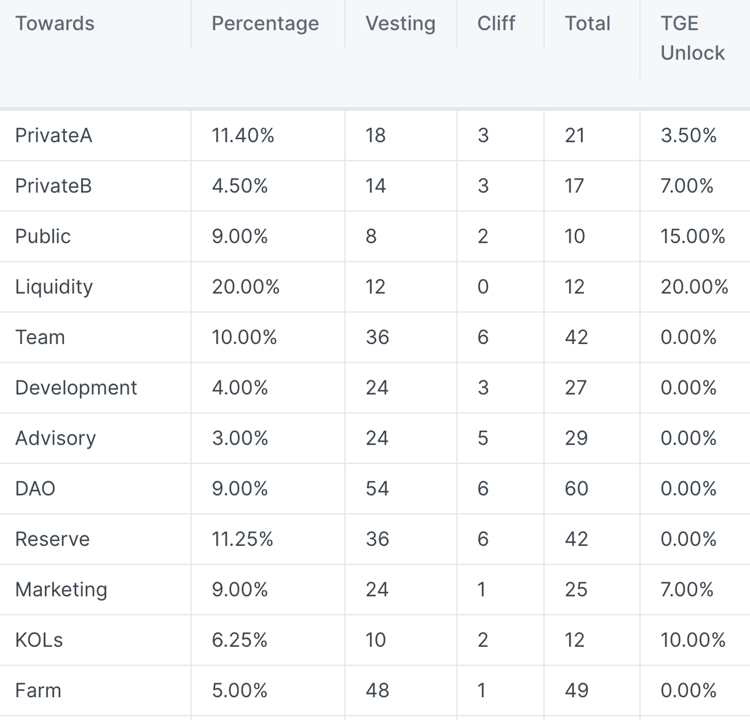Click the Reserve percentage 11.25% cell
The height and width of the screenshot is (720, 750).
click(242, 539)
